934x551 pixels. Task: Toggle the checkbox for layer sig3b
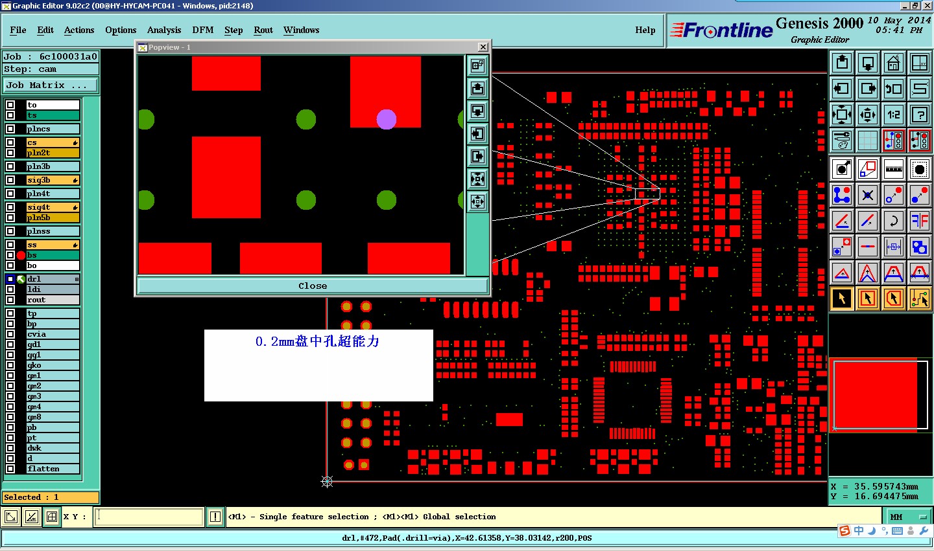(x=10, y=180)
